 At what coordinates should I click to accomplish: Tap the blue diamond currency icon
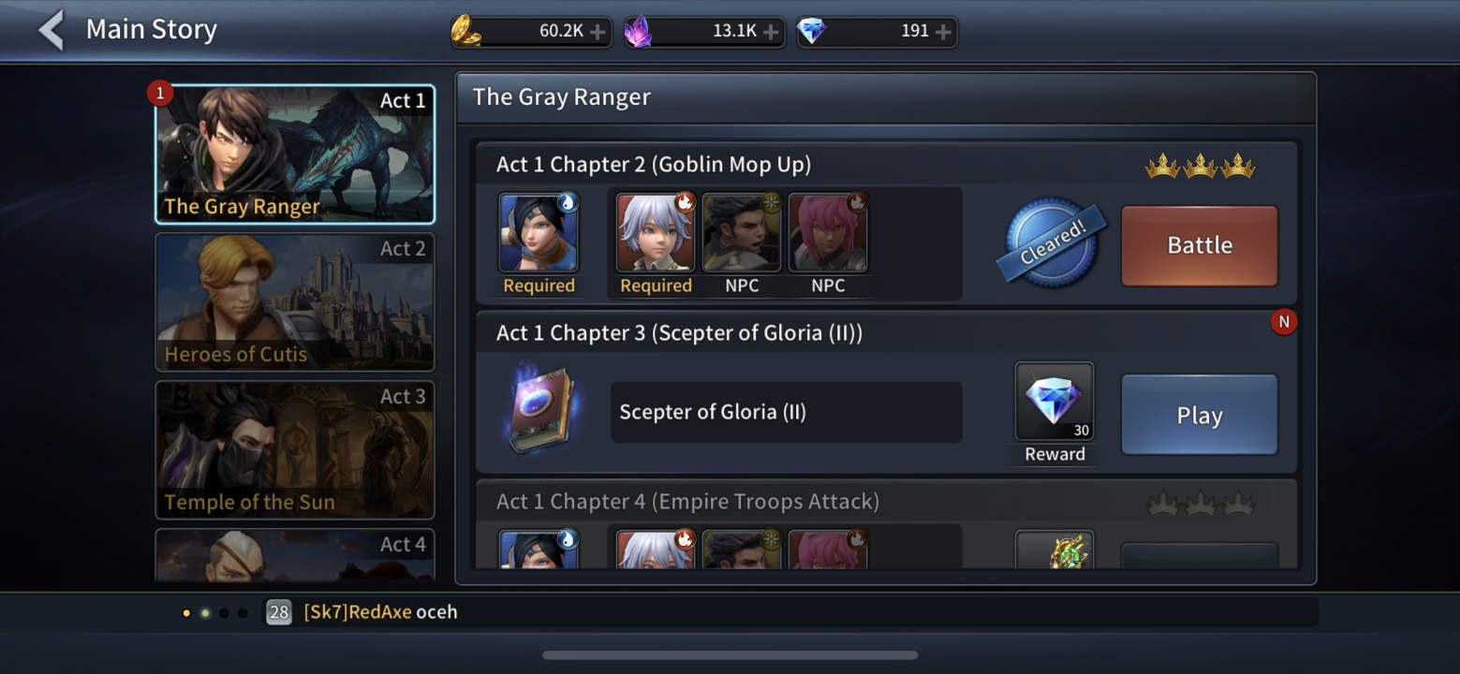point(812,32)
